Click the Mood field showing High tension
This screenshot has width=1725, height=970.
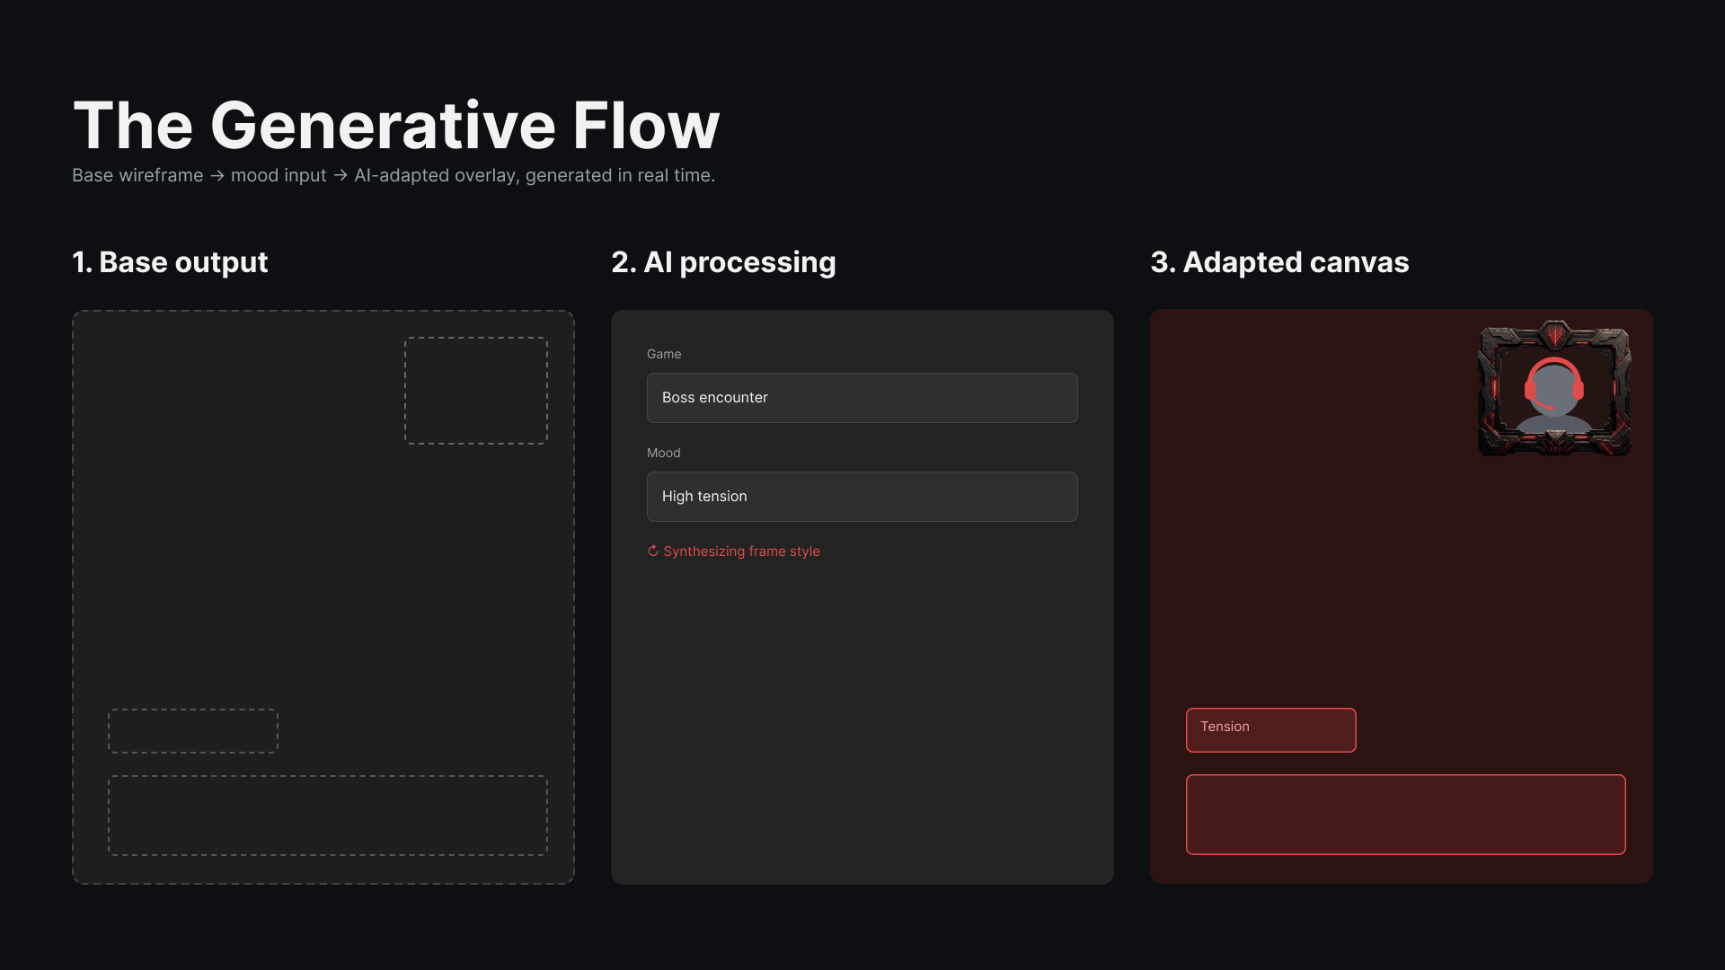pos(862,497)
